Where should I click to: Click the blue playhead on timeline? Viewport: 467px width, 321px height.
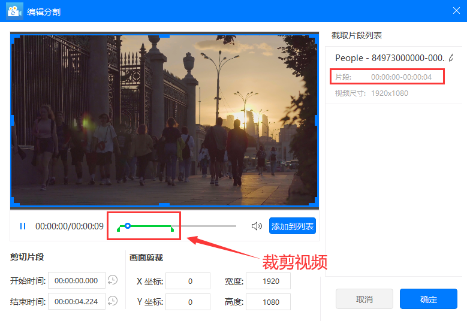[128, 226]
